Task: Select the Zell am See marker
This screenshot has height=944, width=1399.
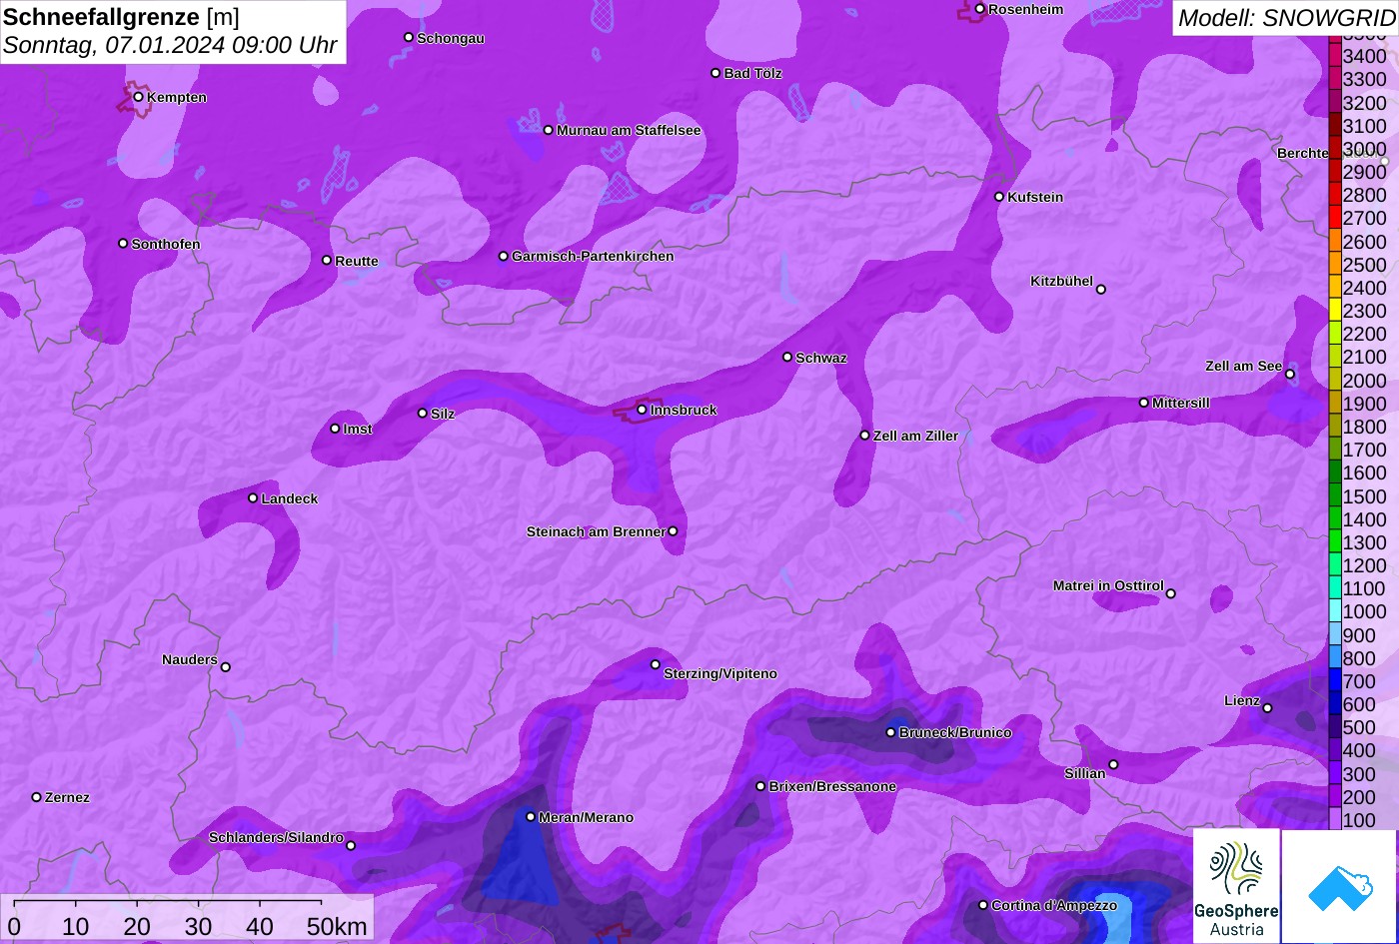Action: 1289,375
